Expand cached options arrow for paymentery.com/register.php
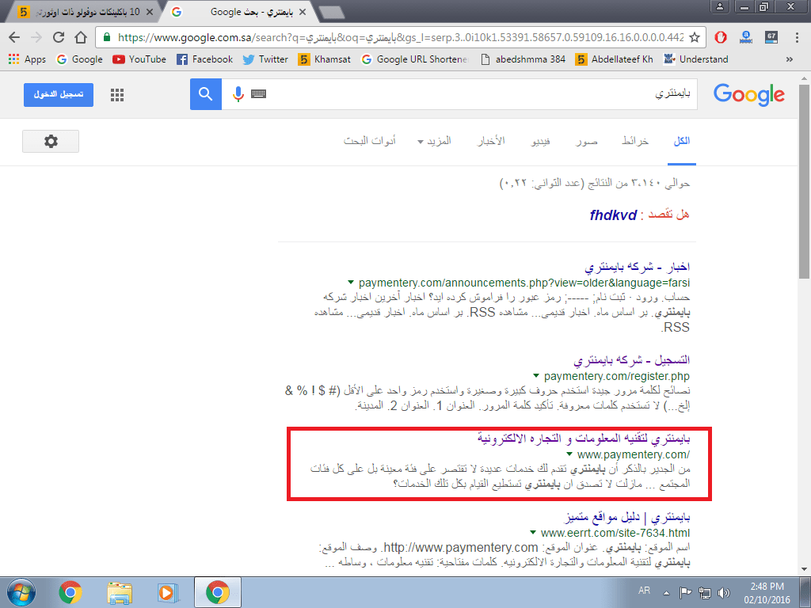811x608 pixels. coord(536,376)
